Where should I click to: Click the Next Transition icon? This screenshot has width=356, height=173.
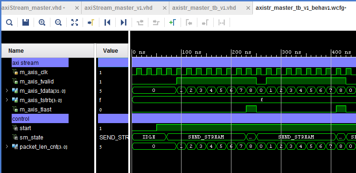(156, 22)
